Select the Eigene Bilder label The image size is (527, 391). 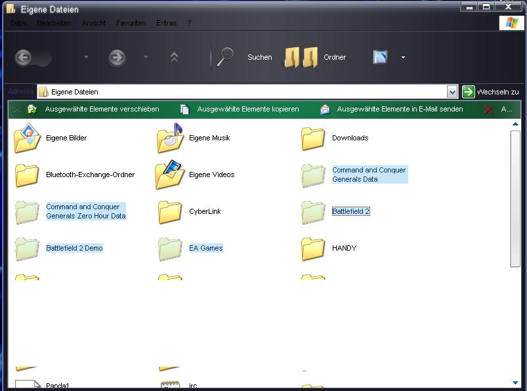(x=66, y=138)
